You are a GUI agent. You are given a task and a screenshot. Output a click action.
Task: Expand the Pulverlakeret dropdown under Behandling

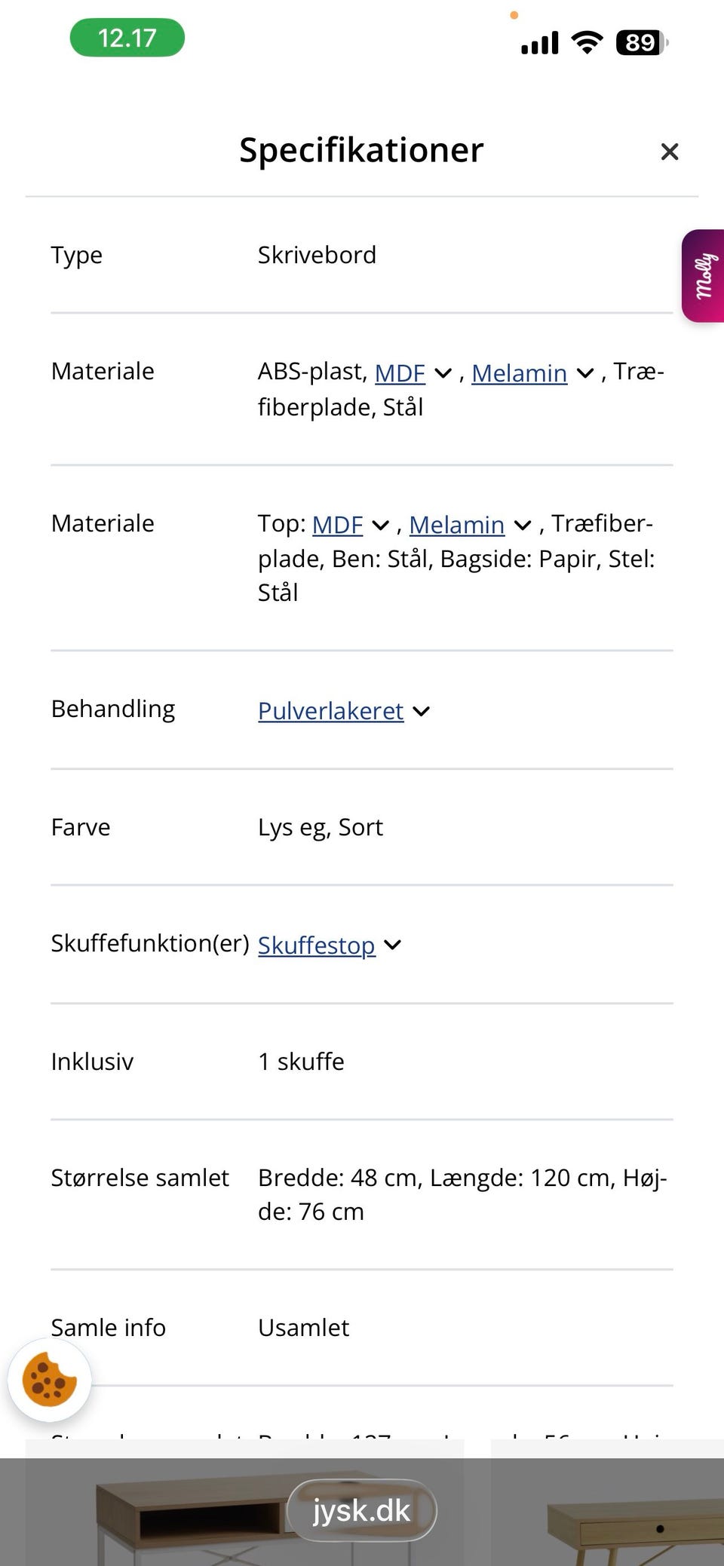[421, 710]
